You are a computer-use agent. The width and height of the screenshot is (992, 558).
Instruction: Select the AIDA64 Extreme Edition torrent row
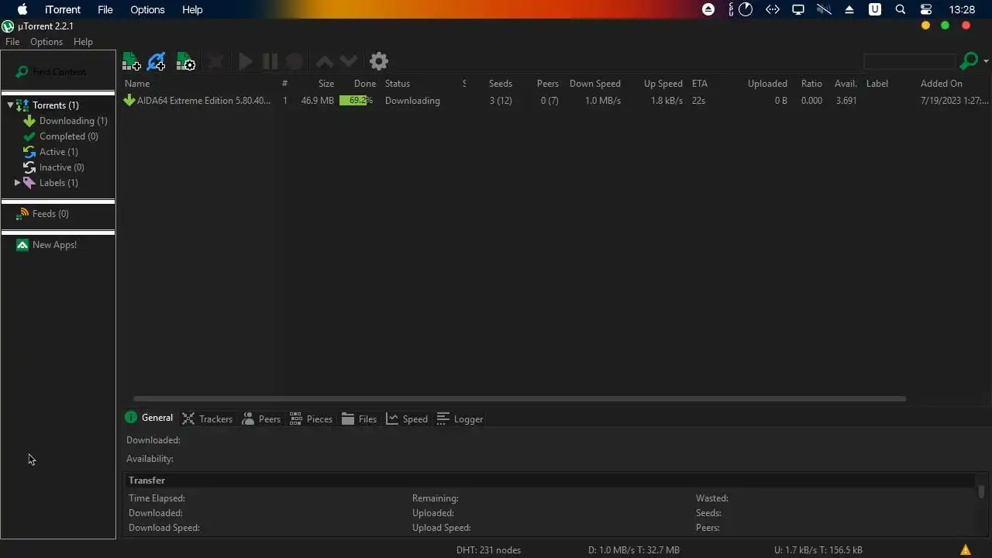(556, 101)
